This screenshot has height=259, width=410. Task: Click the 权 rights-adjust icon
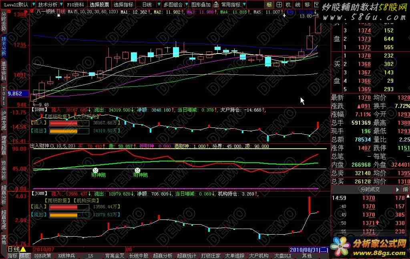[288, 4]
